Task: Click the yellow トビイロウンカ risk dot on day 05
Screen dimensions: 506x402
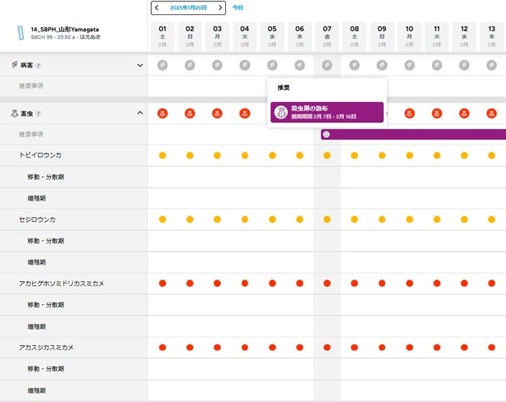Action: pyautogui.click(x=272, y=155)
